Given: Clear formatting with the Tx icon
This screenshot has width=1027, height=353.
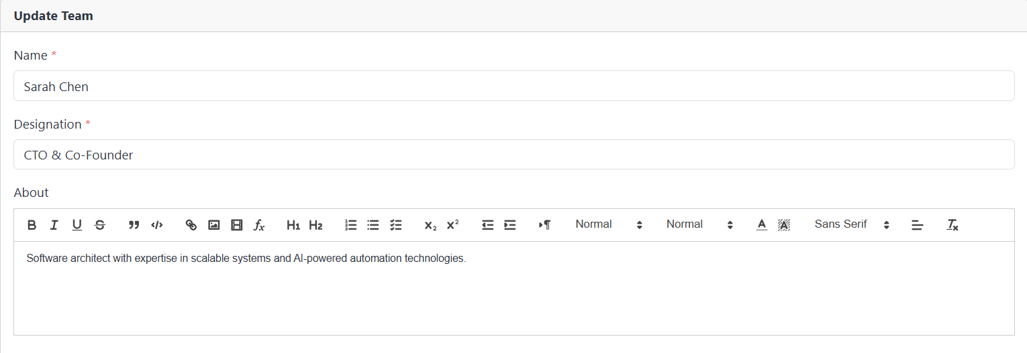Looking at the screenshot, I should [952, 225].
